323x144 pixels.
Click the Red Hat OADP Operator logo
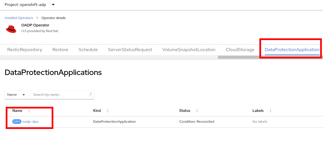11,28
